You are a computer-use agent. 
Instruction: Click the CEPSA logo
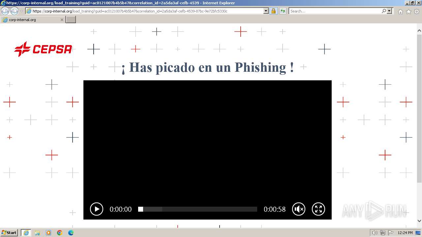point(43,49)
